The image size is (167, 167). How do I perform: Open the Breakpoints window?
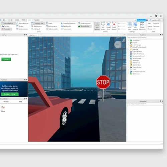point(36,26)
